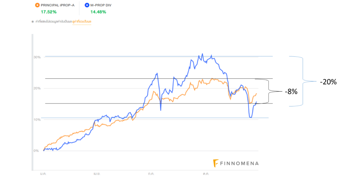This screenshot has height=177, width=341.
Task: Click the blue M-PROP DIV legend marker
Action: 87,5
